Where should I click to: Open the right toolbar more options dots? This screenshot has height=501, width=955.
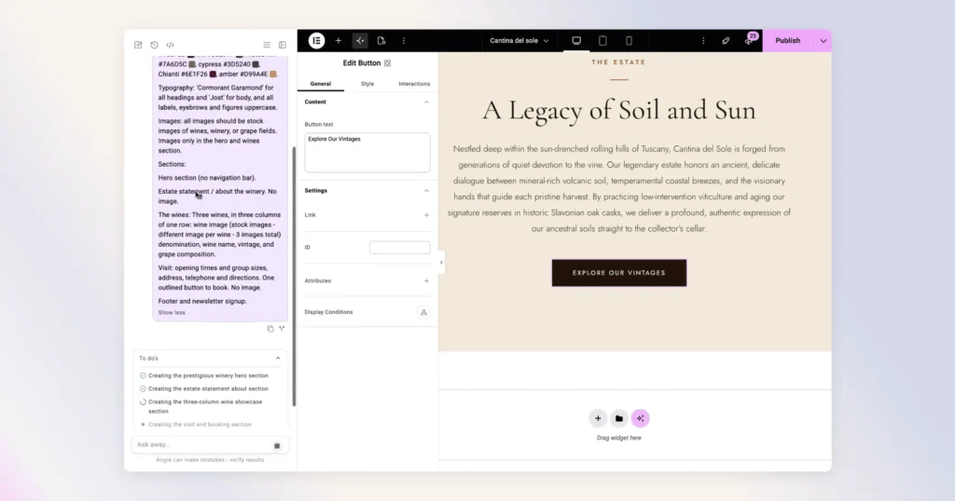click(x=703, y=41)
